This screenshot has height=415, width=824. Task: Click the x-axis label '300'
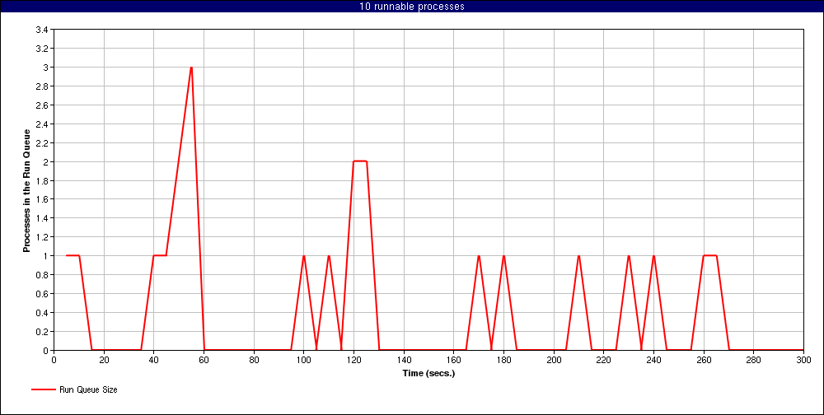pyautogui.click(x=803, y=360)
